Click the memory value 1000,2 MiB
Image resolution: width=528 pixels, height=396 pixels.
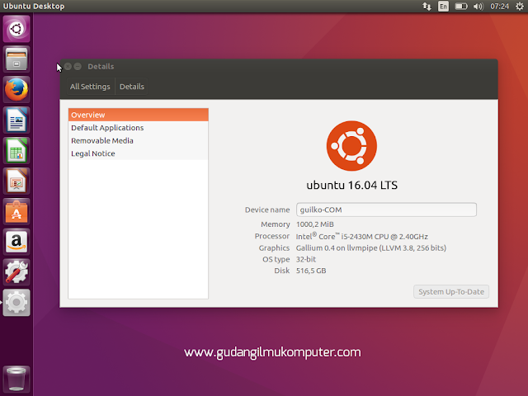click(315, 224)
